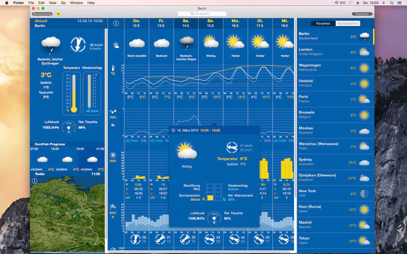
Task: Click the info icon beside forecast day headers
Action: tap(116, 23)
